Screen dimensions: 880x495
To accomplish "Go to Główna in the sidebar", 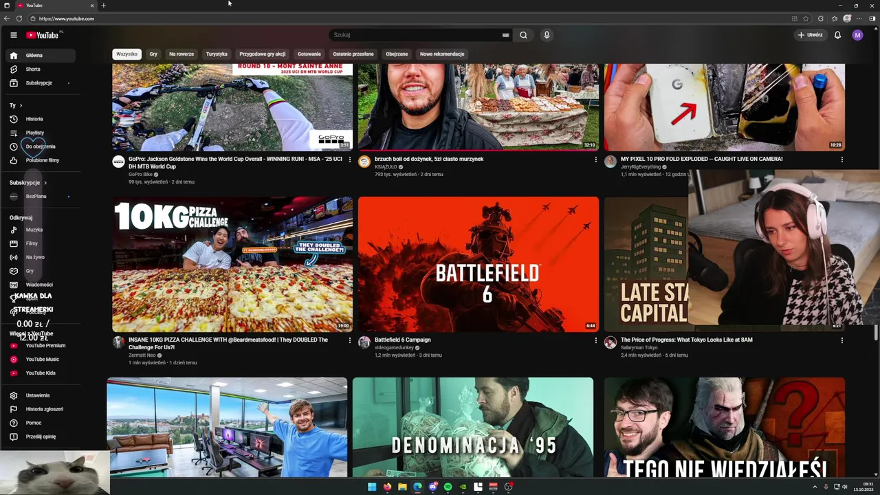I will click(41, 56).
